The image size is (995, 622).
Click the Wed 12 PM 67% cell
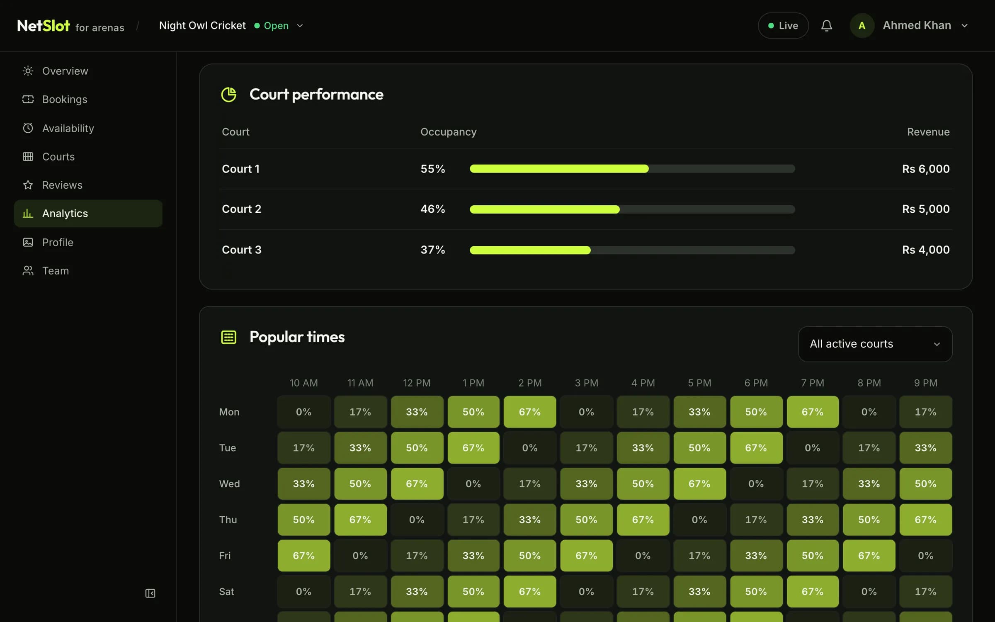[417, 484]
